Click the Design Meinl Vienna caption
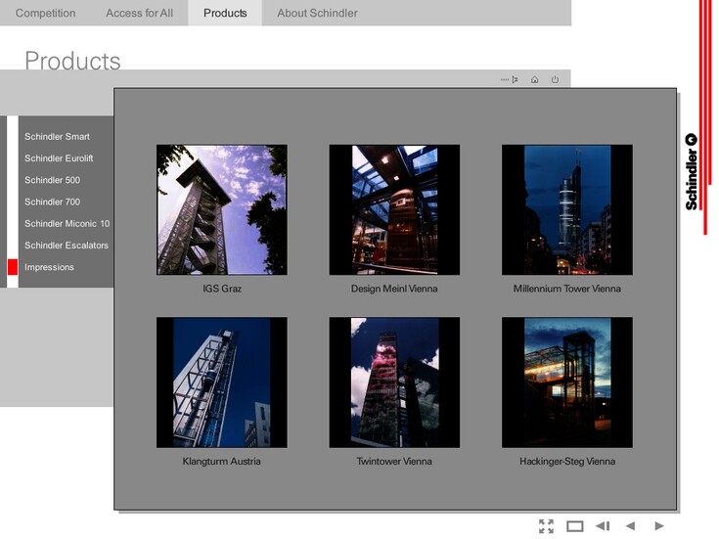719x539 pixels. coord(394,289)
